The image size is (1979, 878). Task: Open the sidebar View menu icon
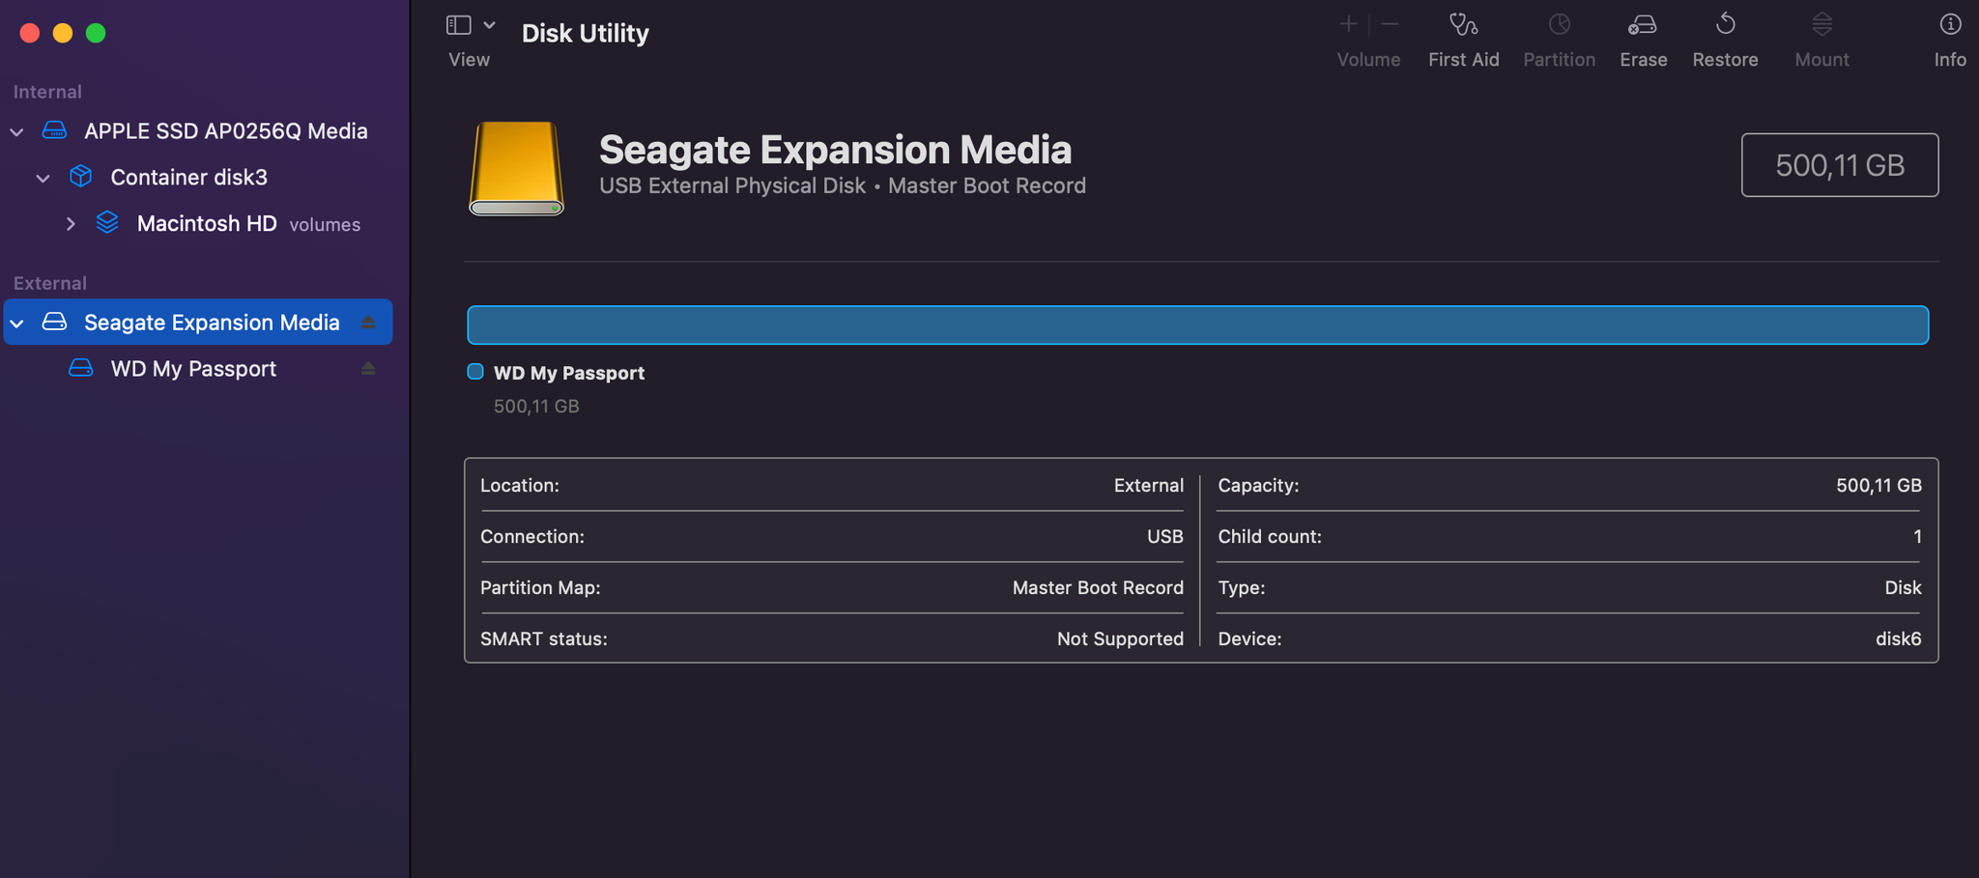click(459, 25)
